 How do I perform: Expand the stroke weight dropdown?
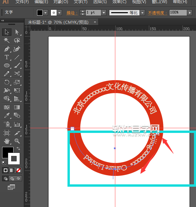click(x=104, y=13)
